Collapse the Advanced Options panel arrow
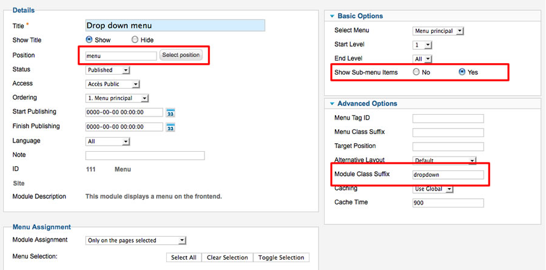 (x=332, y=104)
